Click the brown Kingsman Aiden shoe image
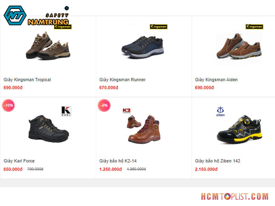This screenshot has width=275, height=206. point(239,46)
